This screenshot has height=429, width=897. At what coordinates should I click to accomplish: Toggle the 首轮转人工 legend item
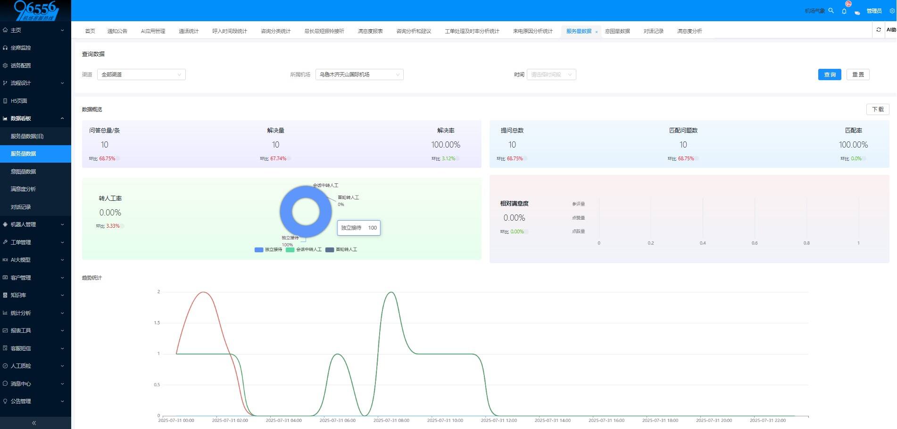pyautogui.click(x=341, y=249)
